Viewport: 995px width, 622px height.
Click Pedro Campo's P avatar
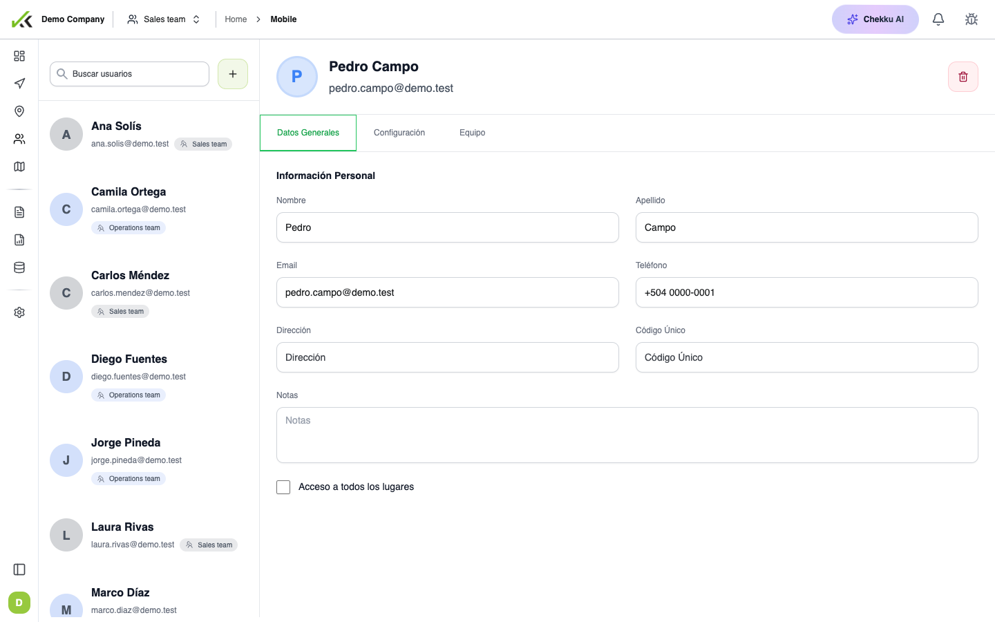click(297, 77)
